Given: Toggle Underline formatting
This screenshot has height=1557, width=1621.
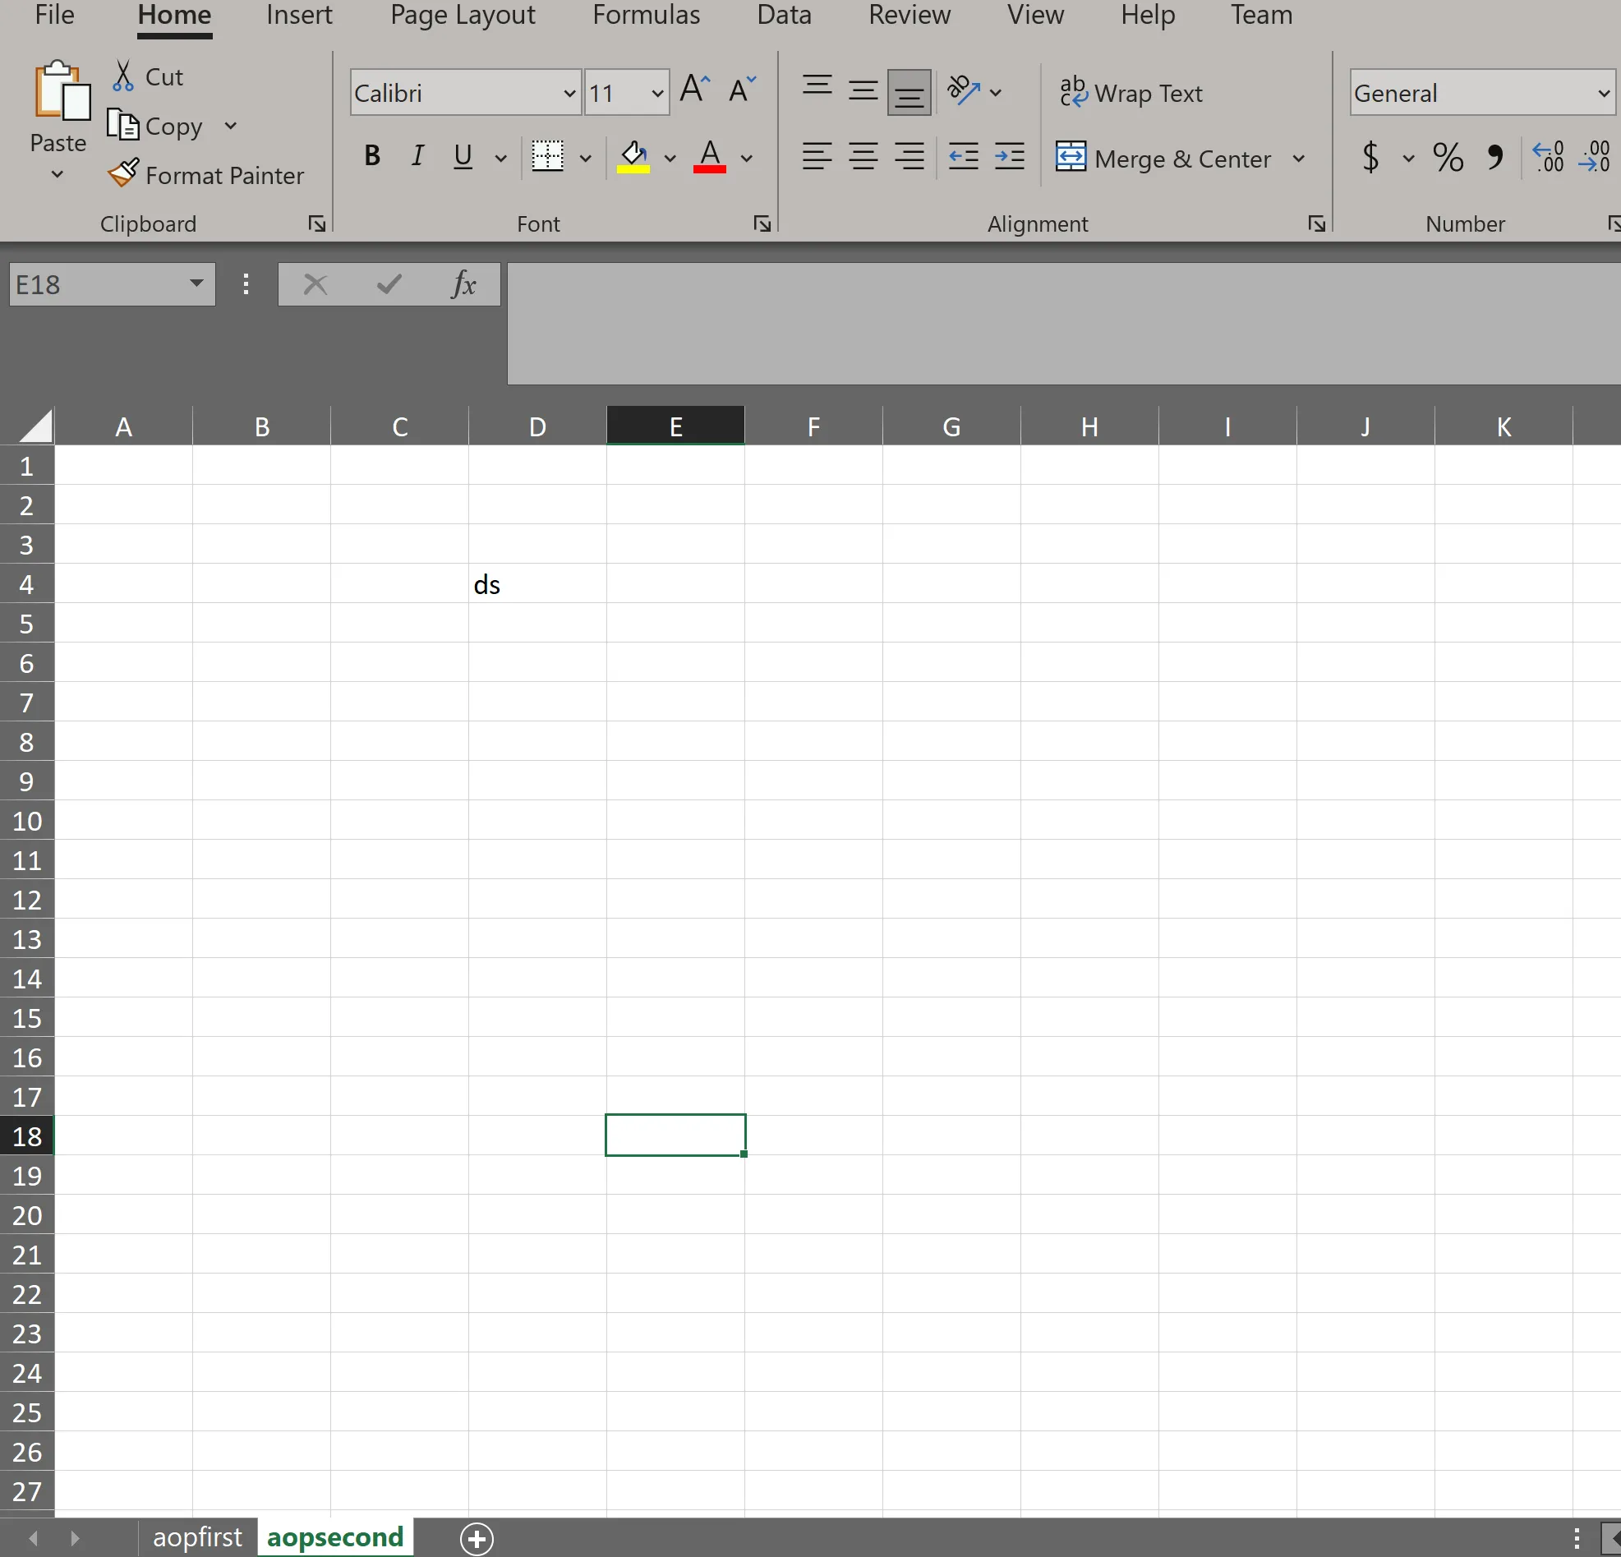Looking at the screenshot, I should point(463,155).
